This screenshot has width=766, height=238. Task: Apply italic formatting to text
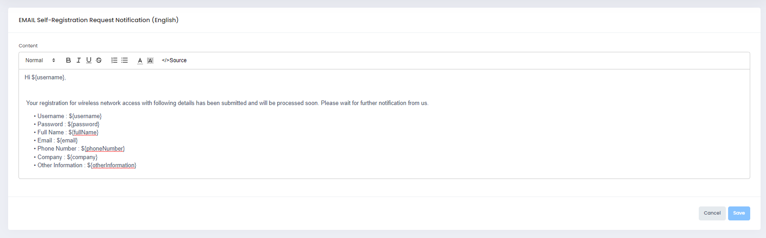point(78,60)
